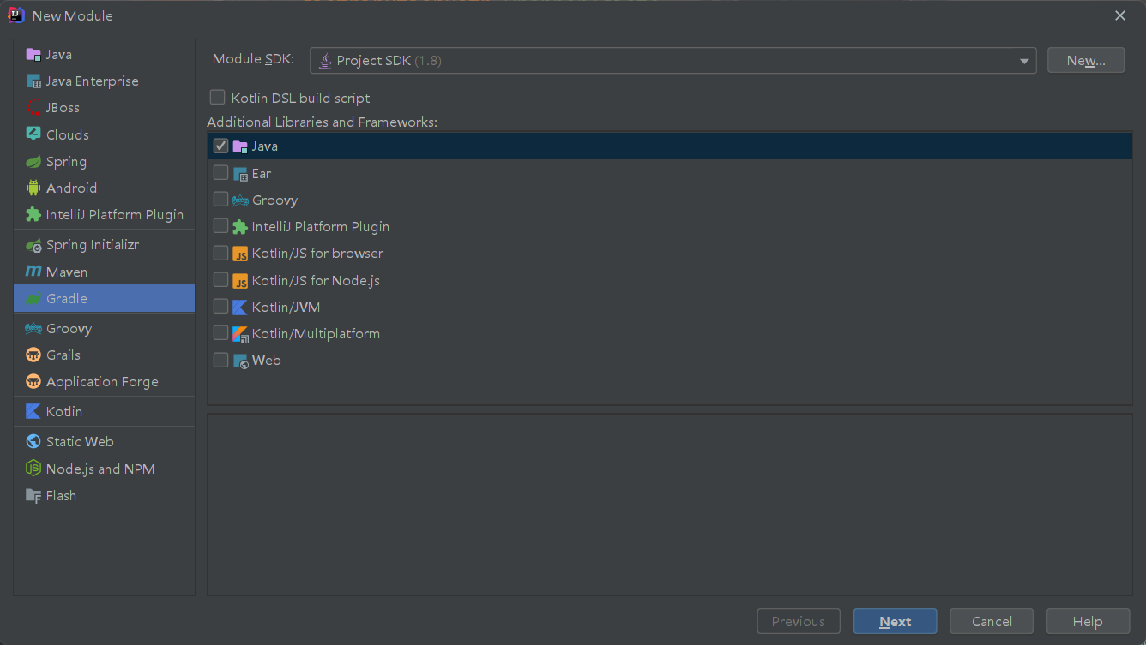Check the Ear framework checkbox

tap(220, 173)
